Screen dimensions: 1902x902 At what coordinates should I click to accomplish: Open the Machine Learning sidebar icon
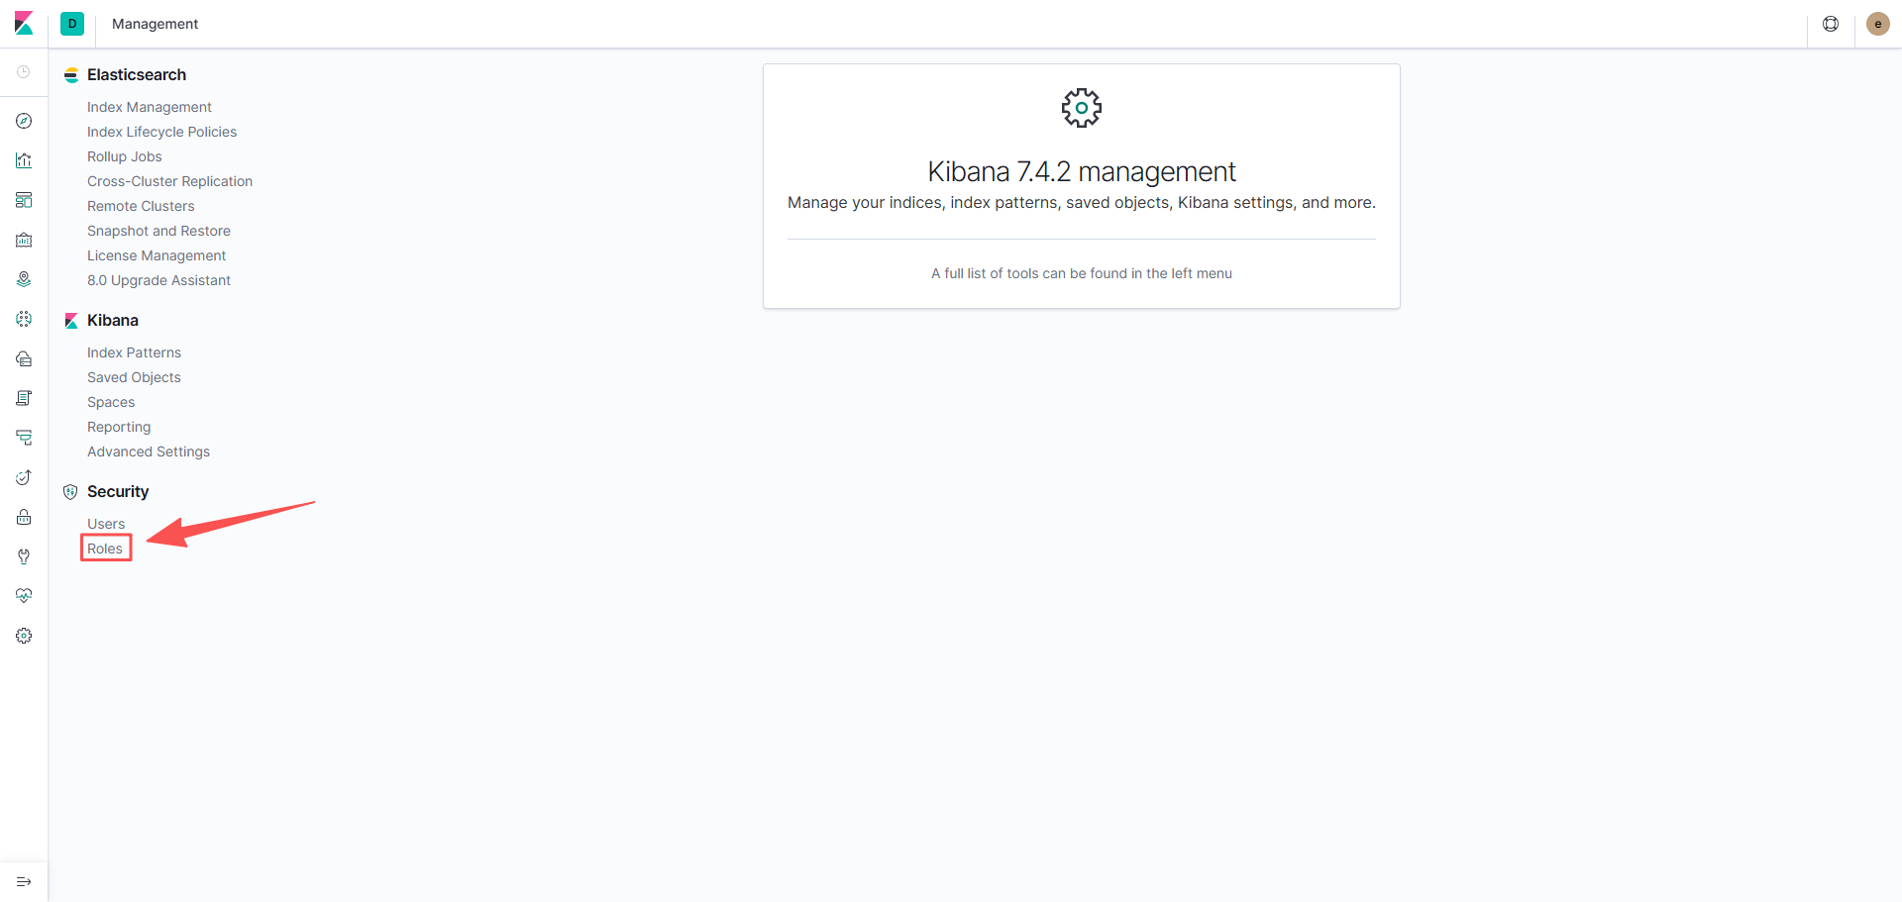point(24,319)
